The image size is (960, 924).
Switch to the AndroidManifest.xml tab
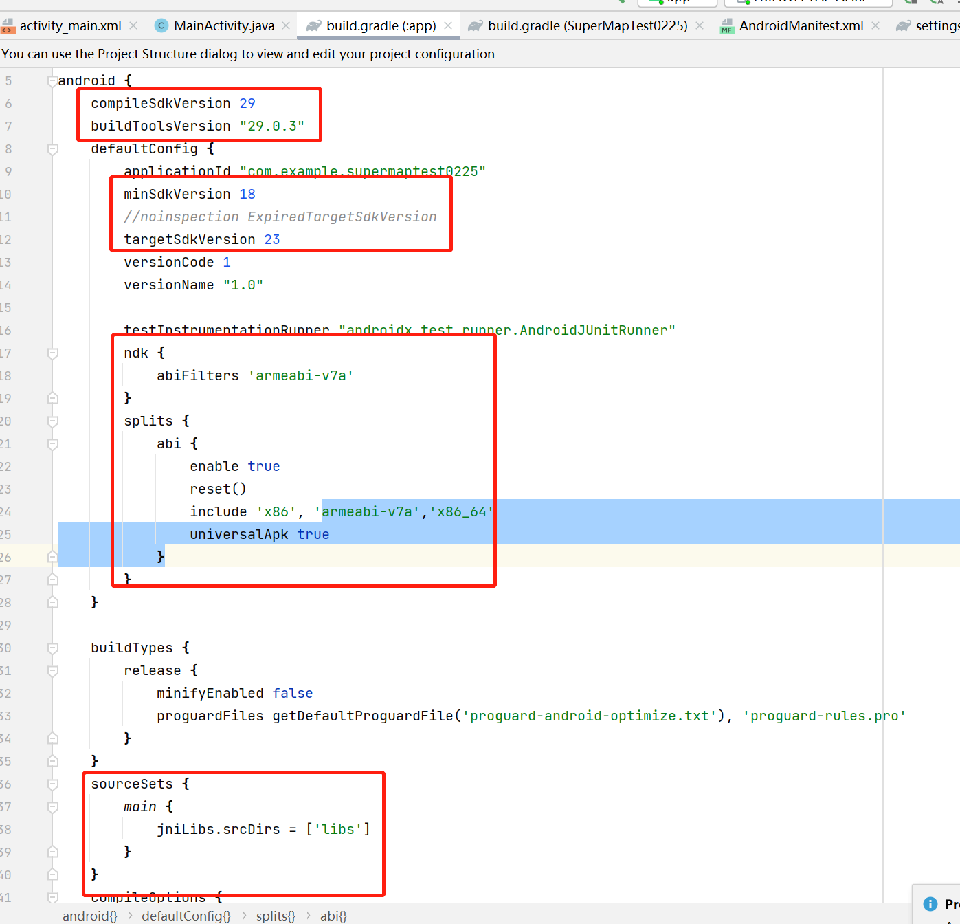click(x=801, y=26)
